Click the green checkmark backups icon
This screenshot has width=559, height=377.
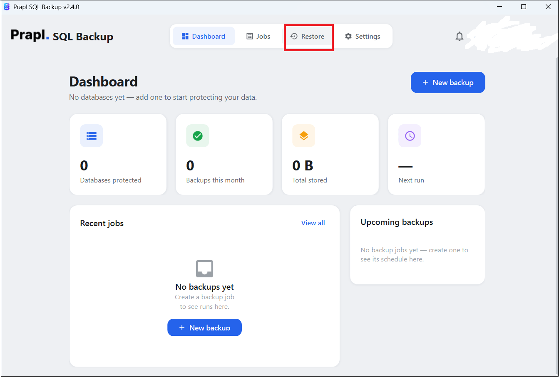click(198, 136)
